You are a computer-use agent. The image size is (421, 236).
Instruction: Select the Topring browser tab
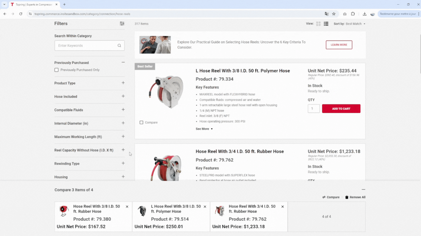click(34, 4)
